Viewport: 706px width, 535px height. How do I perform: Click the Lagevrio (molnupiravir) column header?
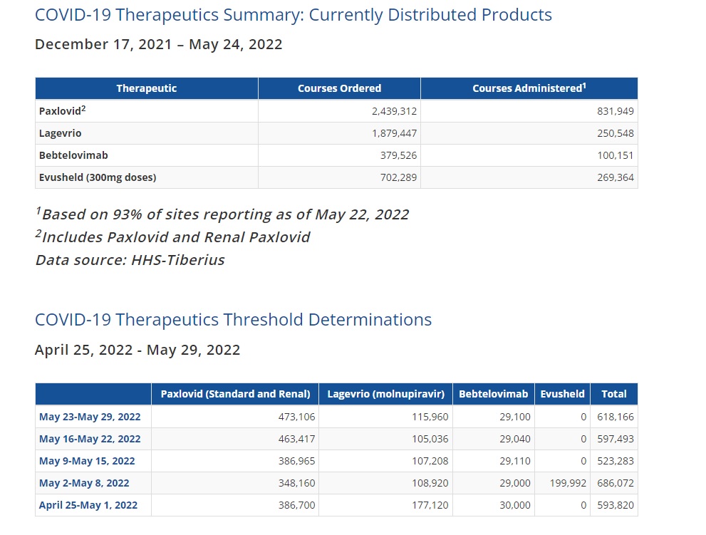coord(385,394)
